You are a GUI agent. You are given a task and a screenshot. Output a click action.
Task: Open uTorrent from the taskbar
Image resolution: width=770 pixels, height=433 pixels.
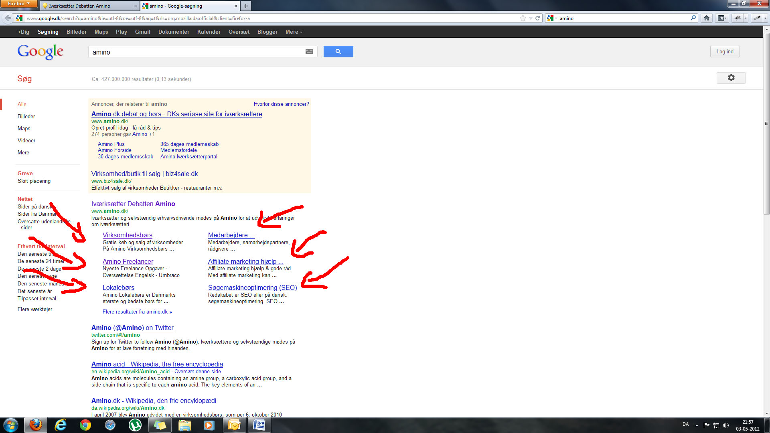pos(135,425)
